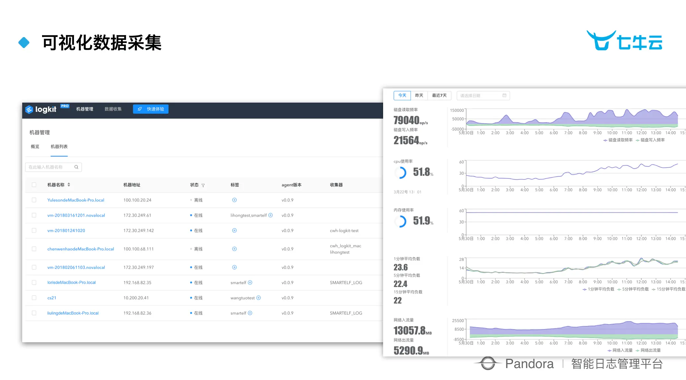Click plus icon beside wangtuotest tag
Viewport: 686px width, 380px height.
click(x=258, y=298)
